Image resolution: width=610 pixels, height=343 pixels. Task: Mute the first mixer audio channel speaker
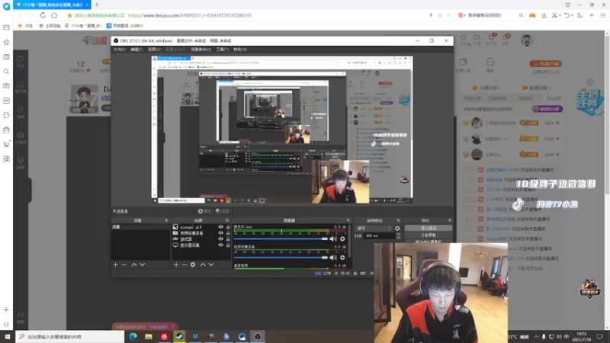(x=333, y=239)
